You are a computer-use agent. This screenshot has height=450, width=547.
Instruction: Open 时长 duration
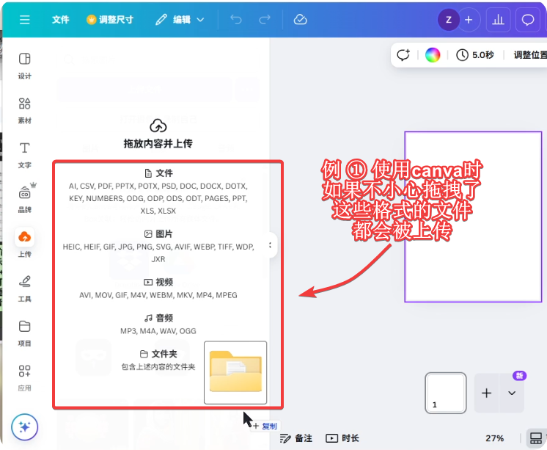(x=342, y=438)
